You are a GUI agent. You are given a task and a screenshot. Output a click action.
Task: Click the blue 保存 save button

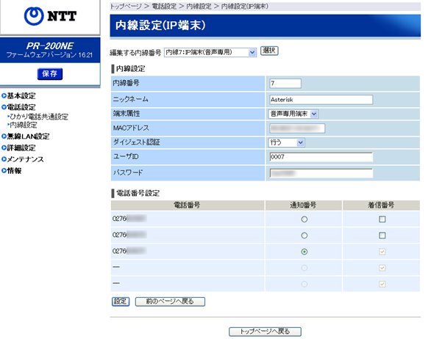(50, 74)
